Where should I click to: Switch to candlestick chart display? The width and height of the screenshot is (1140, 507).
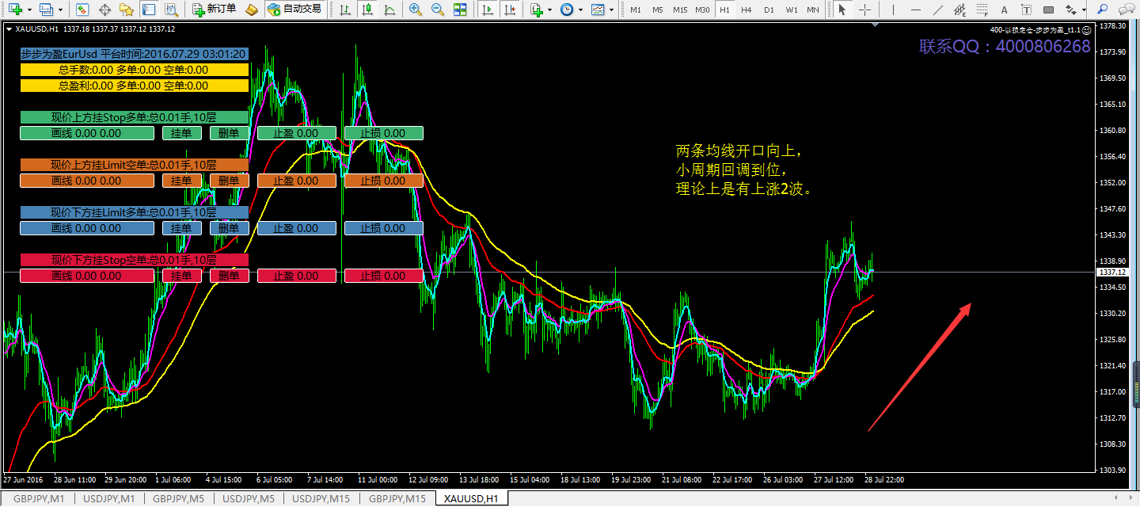click(367, 10)
